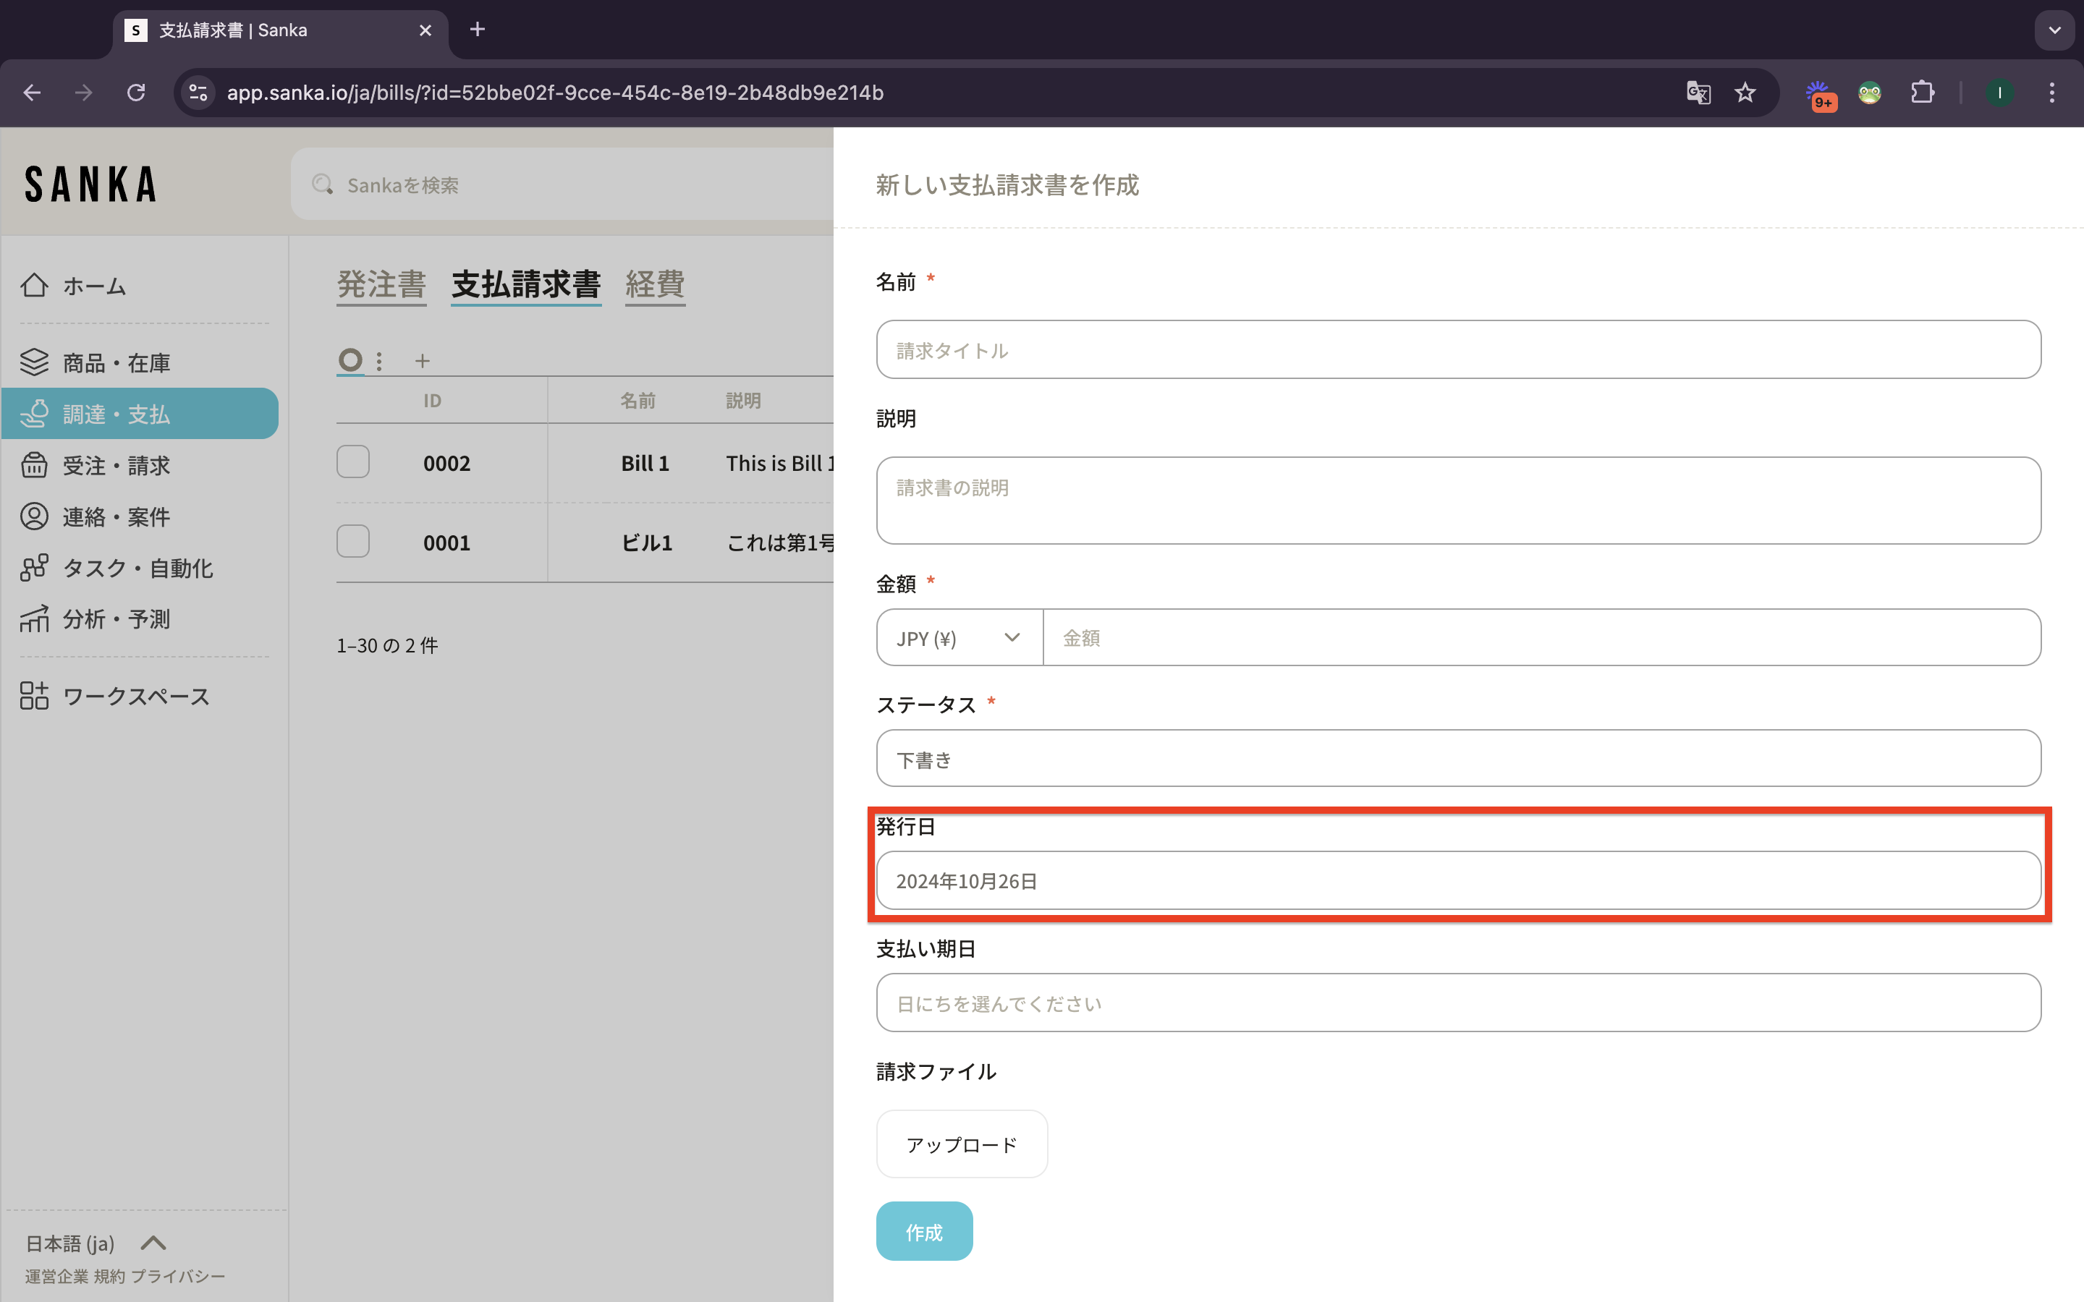This screenshot has width=2084, height=1302.
Task: Check the box for bill 0001
Action: [353, 542]
